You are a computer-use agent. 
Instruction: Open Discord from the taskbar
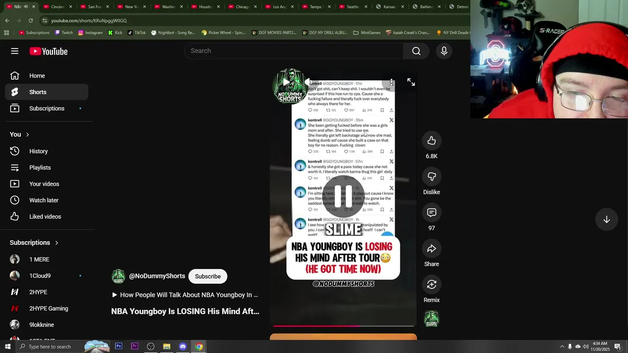point(183,346)
